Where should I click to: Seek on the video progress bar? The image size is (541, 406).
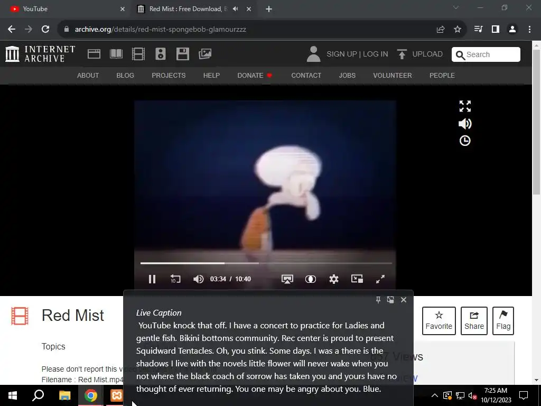[266, 263]
